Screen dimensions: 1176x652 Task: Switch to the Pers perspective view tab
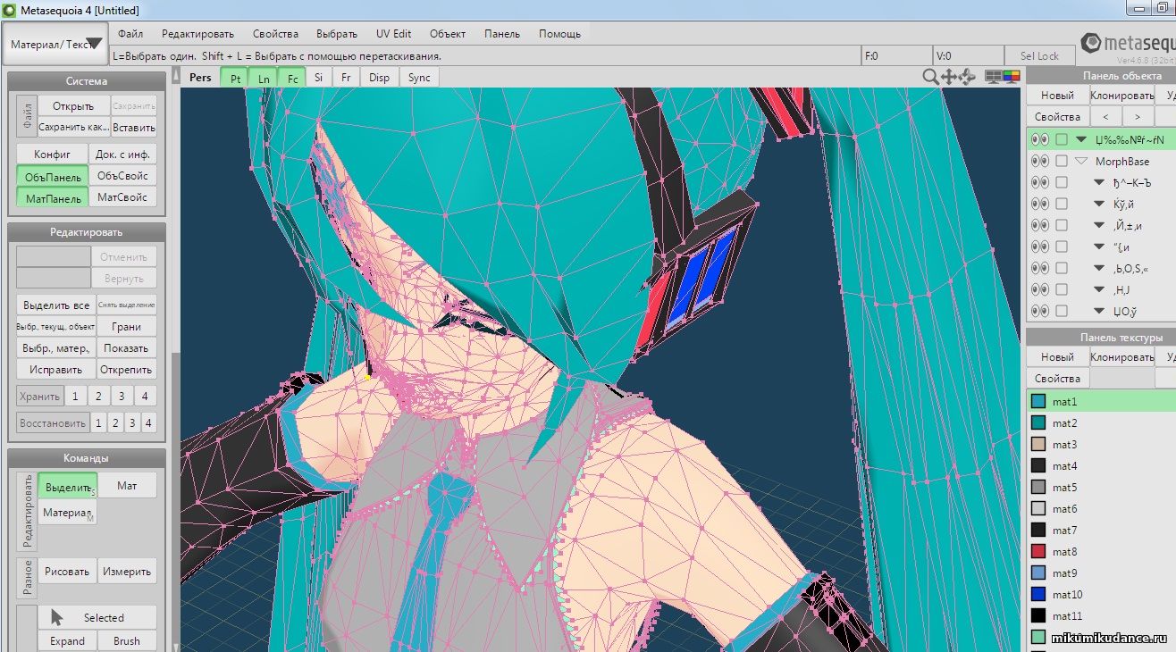click(201, 78)
